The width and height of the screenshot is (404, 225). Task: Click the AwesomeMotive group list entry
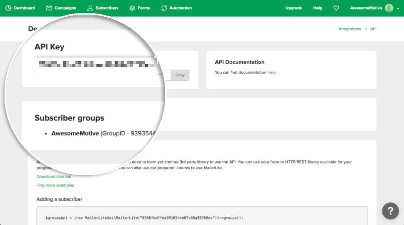pos(103,133)
